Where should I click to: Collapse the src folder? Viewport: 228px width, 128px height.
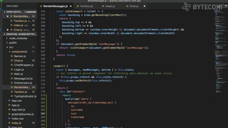coord(7,47)
